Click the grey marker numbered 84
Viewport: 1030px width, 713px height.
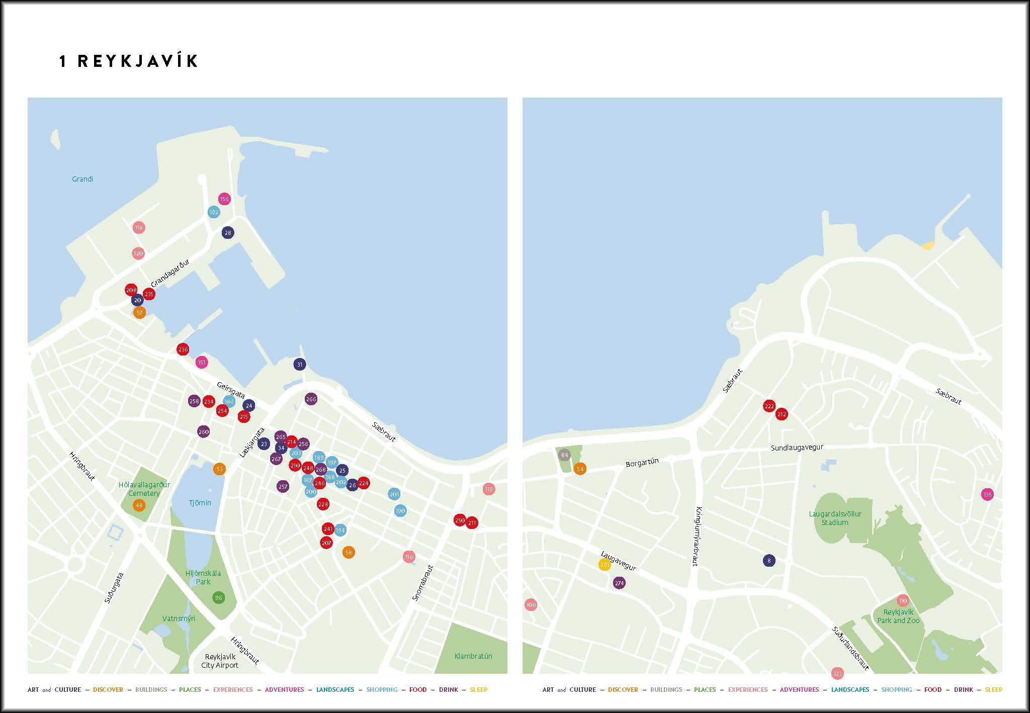(564, 455)
